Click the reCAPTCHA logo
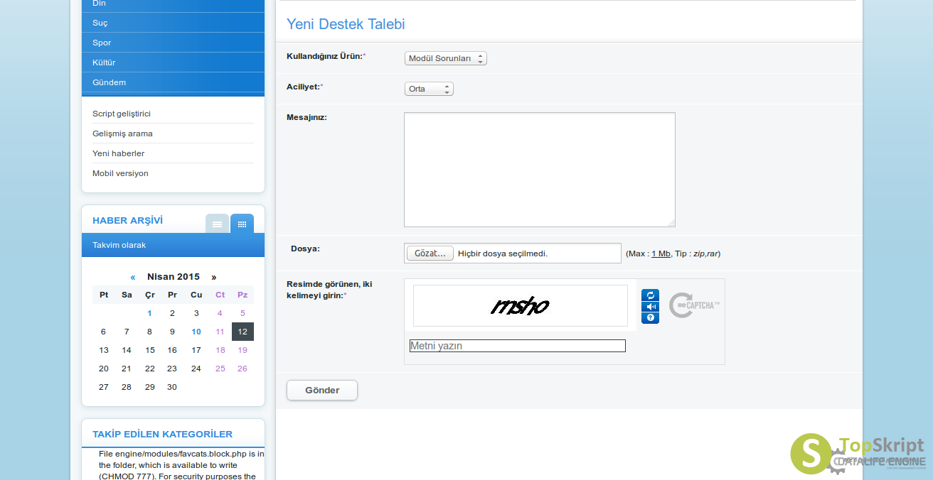Viewport: 933px width, 480px height. tap(694, 305)
